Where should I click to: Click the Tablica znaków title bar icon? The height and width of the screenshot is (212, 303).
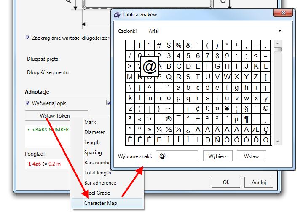click(x=117, y=15)
